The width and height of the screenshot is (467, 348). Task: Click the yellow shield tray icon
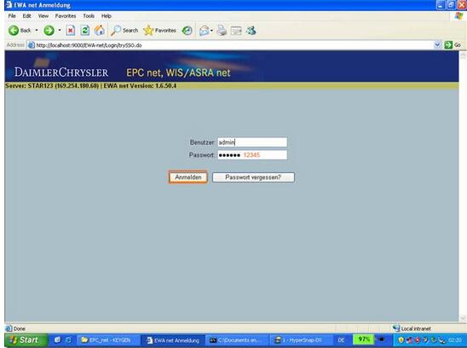401,340
